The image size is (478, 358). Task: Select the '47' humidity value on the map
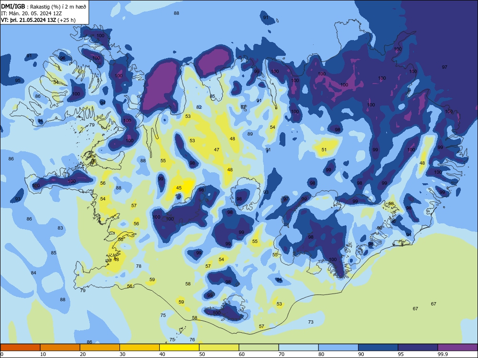point(217,149)
